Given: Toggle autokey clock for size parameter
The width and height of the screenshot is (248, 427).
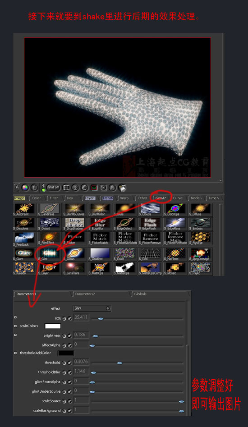Looking at the screenshot, I should click(64, 318).
